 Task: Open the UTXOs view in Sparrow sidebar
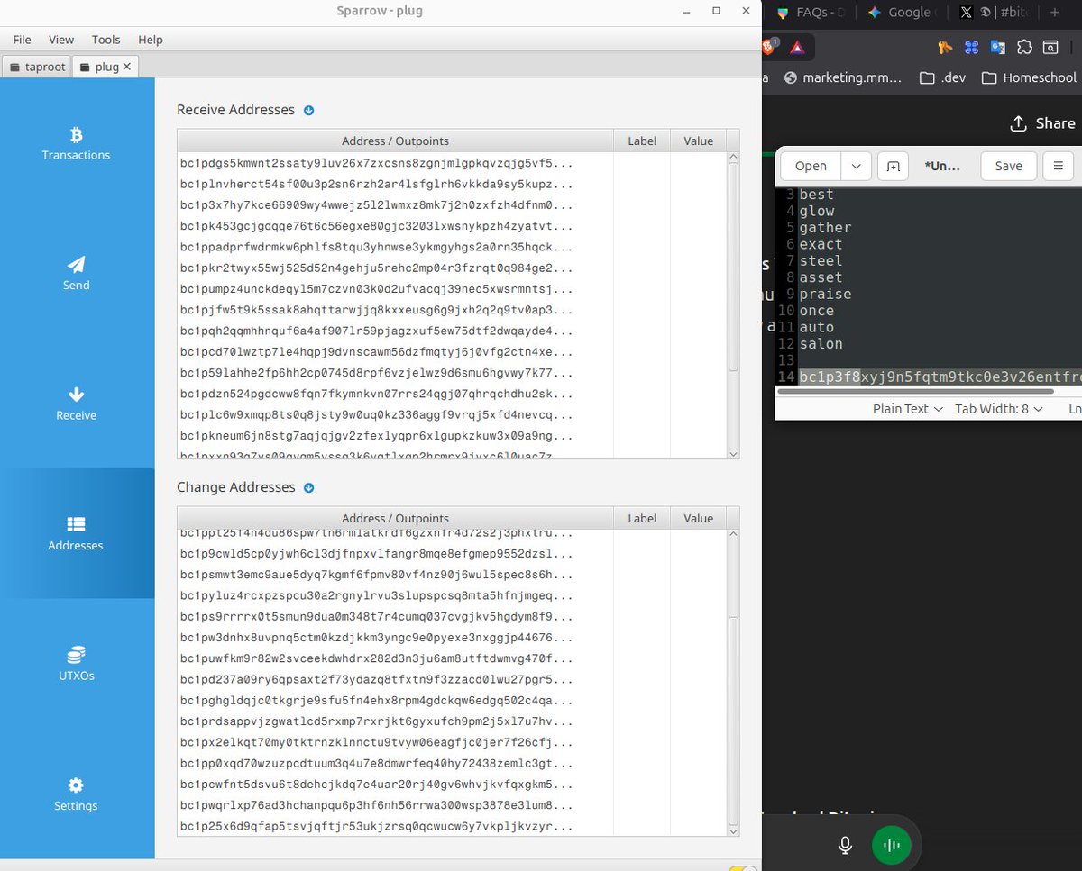click(76, 665)
